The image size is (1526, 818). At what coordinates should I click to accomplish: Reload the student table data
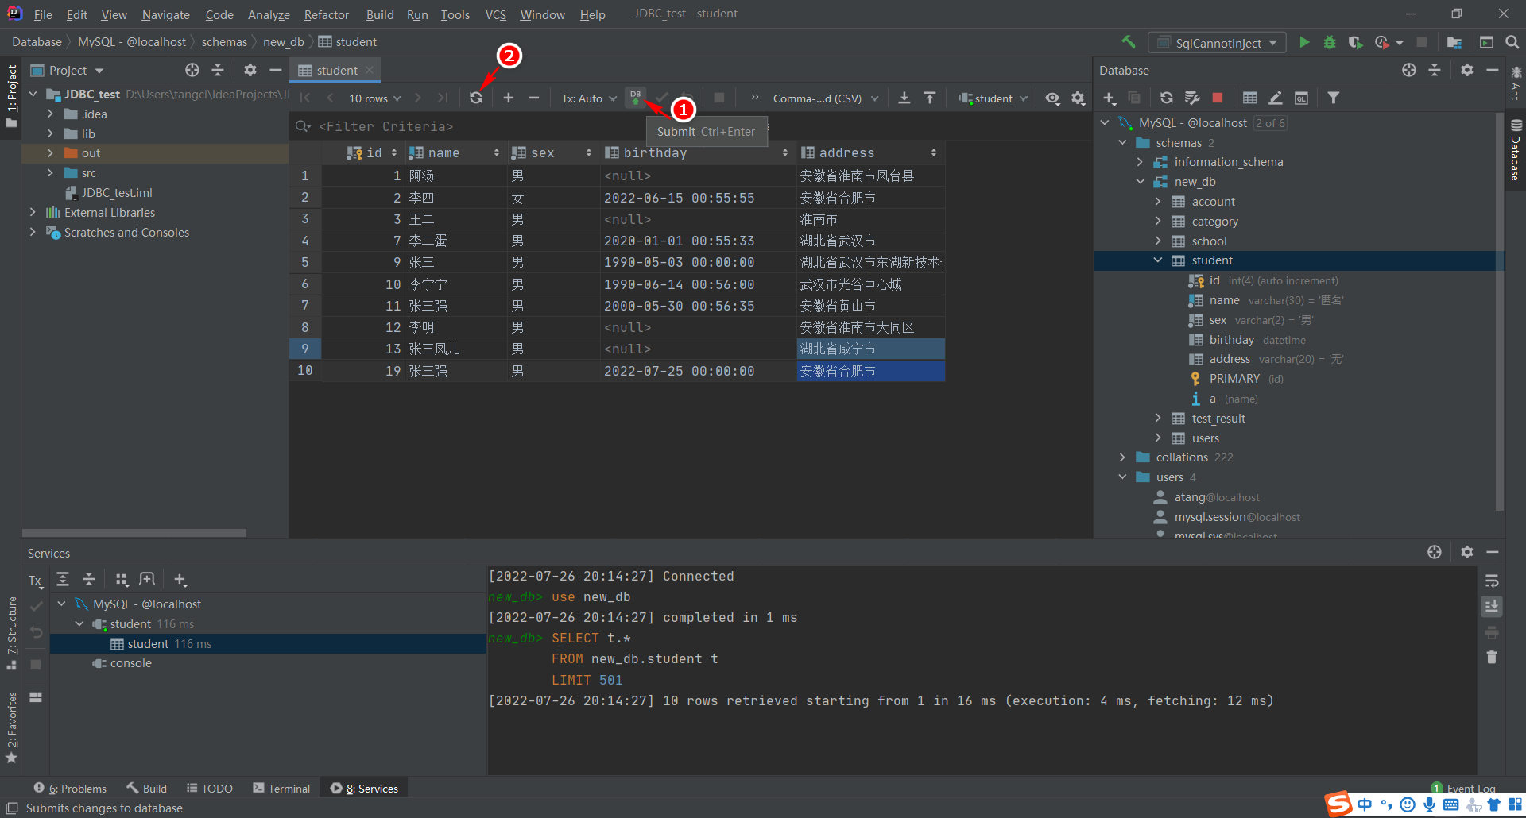475,98
